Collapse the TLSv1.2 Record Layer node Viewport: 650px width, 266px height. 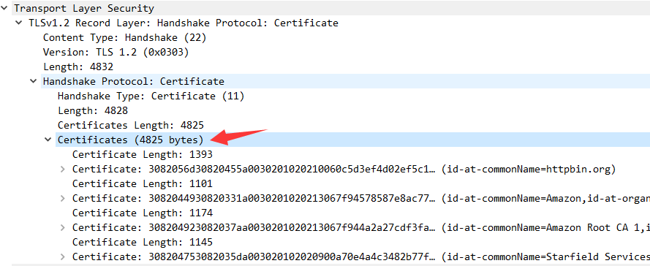pos(19,23)
